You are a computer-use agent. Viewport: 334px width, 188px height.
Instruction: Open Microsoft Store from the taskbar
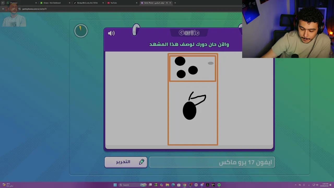(179, 185)
